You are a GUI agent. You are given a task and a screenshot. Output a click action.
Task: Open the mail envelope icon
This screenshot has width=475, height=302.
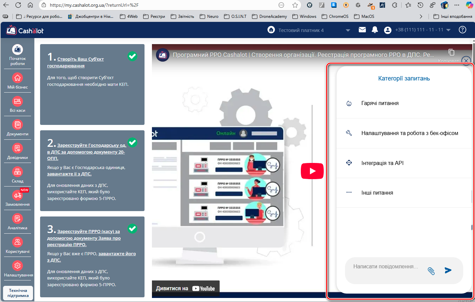click(x=362, y=30)
